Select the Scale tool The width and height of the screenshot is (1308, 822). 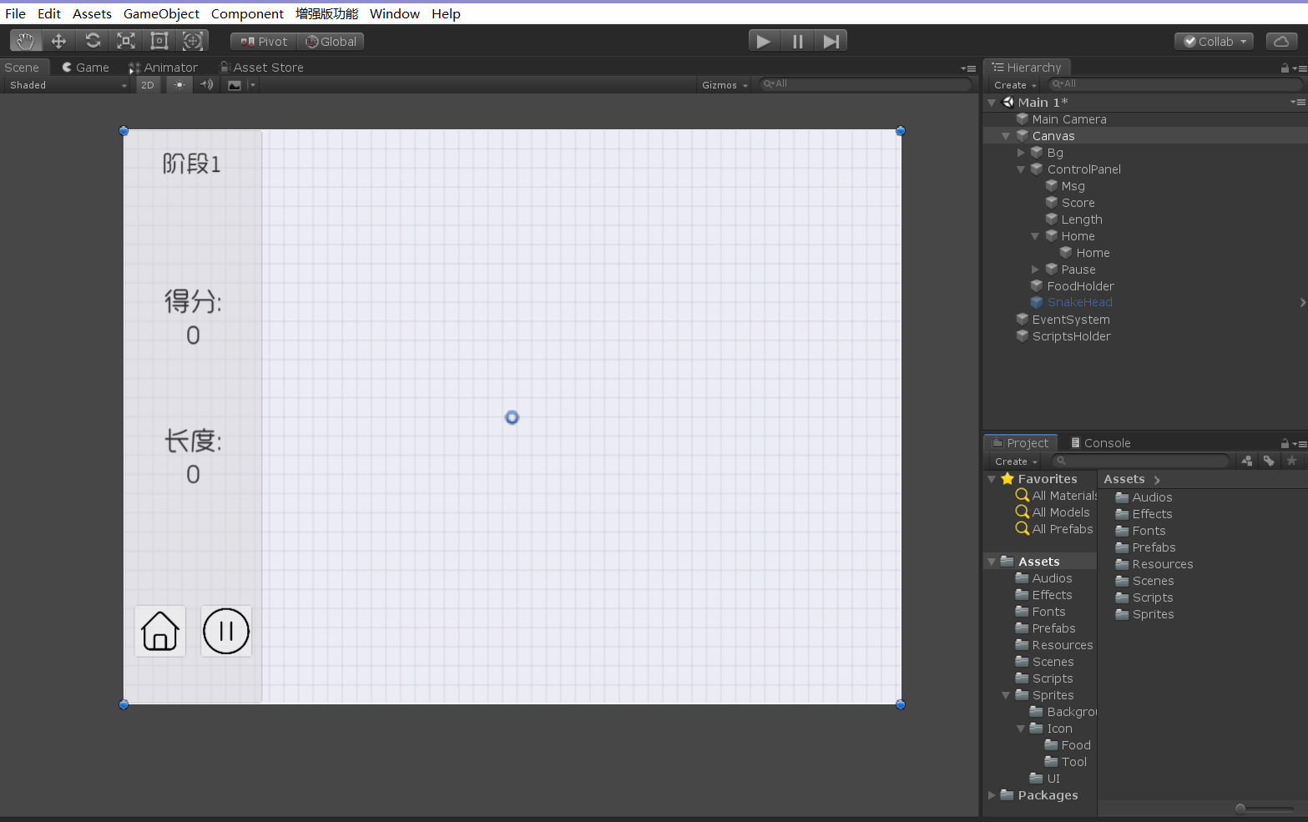click(126, 41)
